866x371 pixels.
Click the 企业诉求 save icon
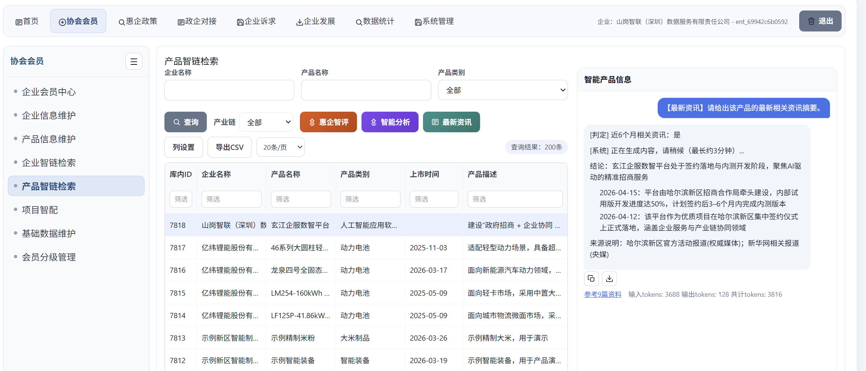[240, 22]
